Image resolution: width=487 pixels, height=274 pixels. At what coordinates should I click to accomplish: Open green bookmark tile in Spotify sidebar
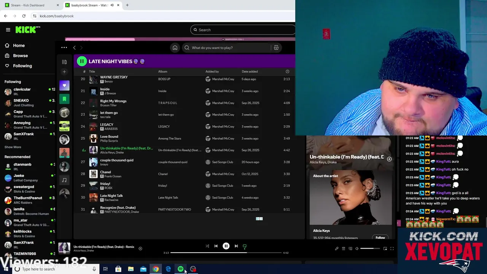64,99
